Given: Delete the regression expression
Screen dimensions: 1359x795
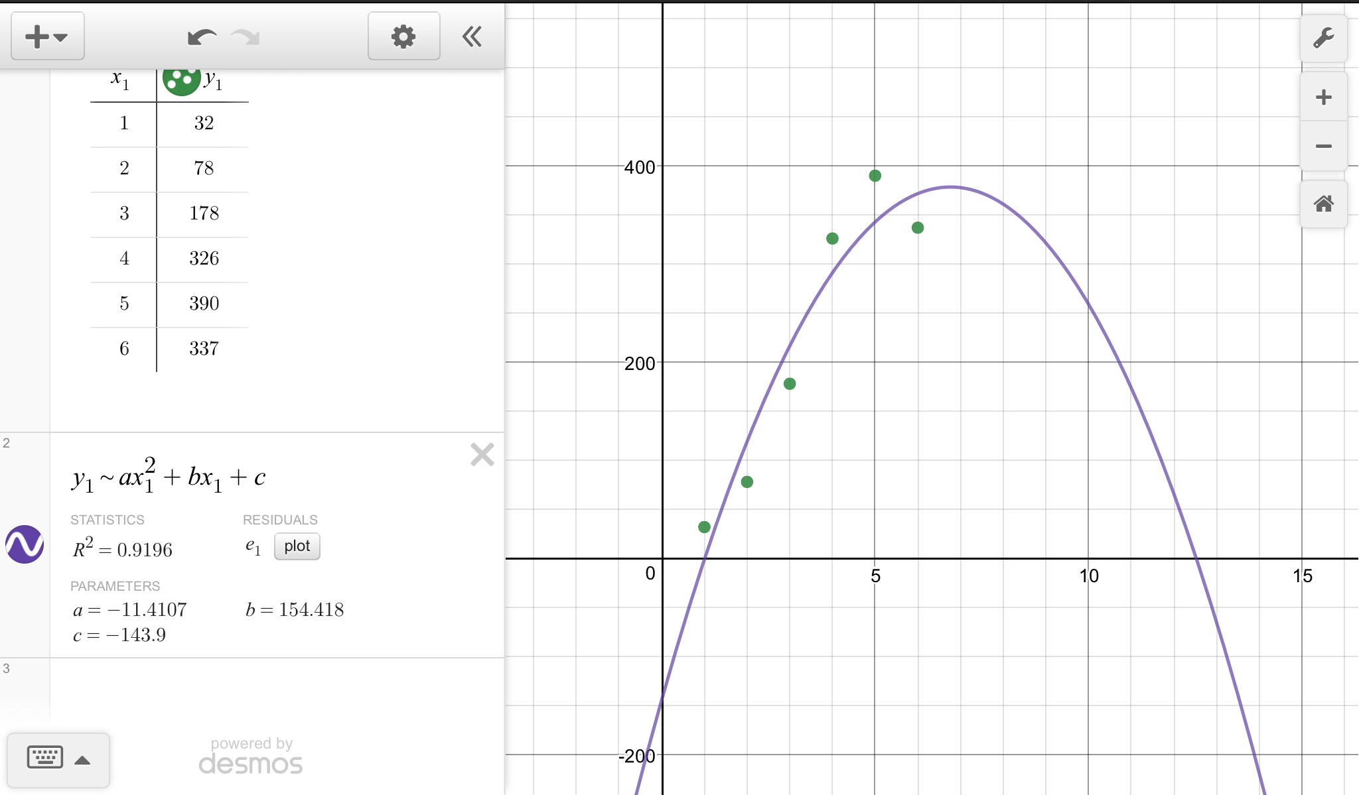Looking at the screenshot, I should [482, 455].
